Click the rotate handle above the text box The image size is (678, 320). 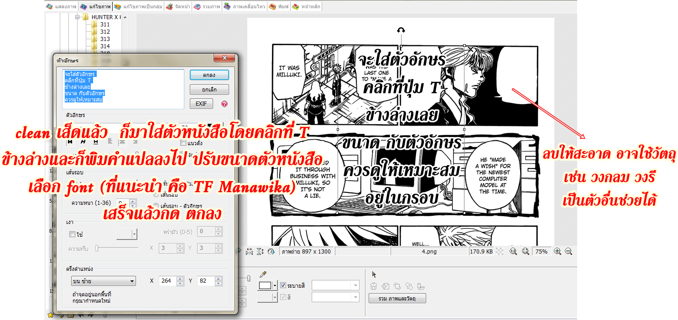point(401,30)
